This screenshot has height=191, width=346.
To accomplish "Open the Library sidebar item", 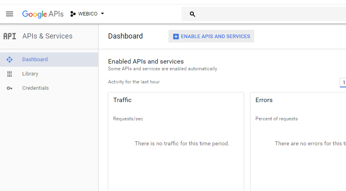I will tap(49, 74).
